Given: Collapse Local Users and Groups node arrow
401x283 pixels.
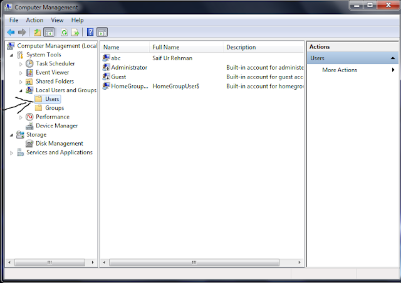Looking at the screenshot, I should [x=21, y=90].
